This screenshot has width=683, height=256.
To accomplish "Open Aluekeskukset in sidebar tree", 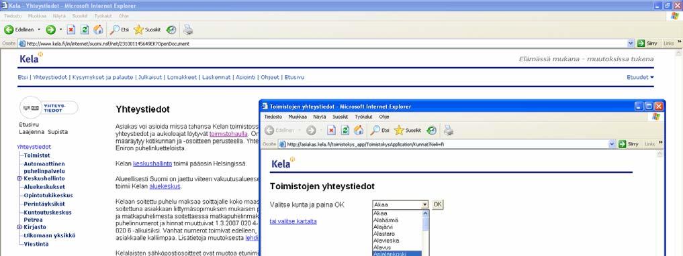I will point(44,187).
